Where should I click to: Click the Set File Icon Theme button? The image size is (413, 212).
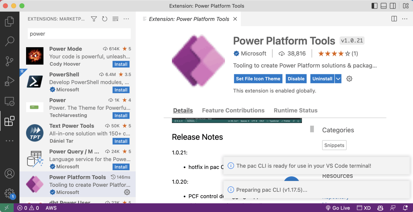pos(258,79)
